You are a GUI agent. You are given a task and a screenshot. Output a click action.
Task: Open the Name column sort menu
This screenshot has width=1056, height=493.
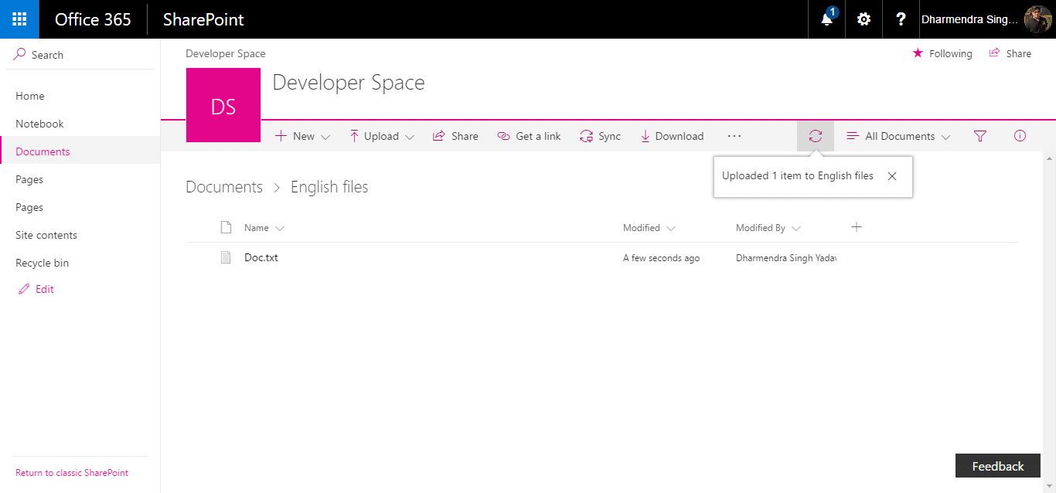[x=264, y=228]
